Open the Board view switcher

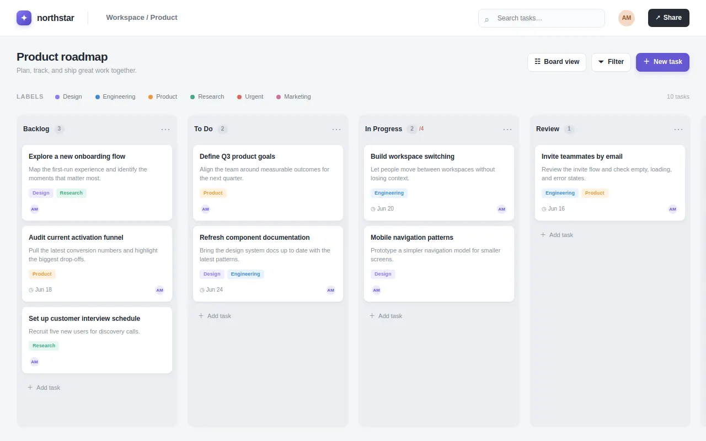tap(557, 62)
